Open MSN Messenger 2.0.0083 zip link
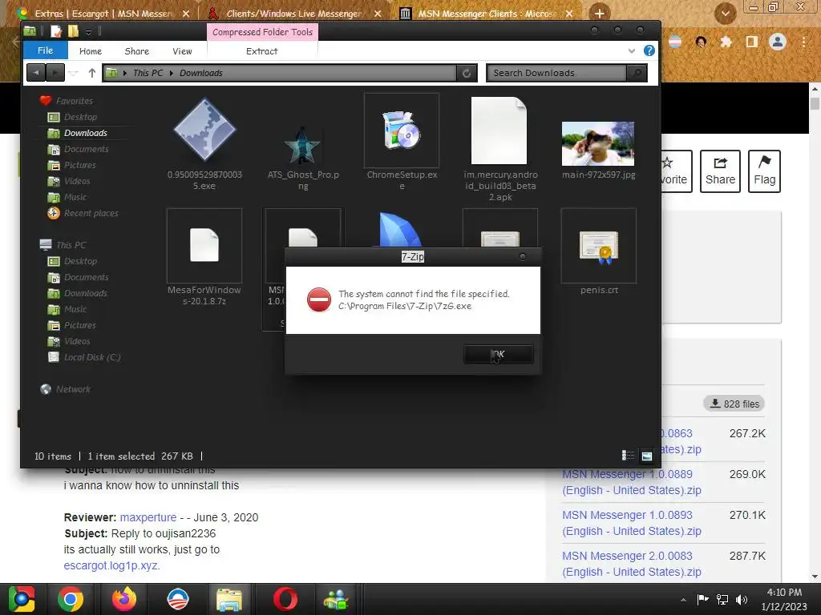 coord(632,564)
